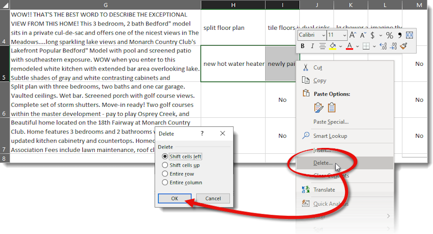Select Shift cells up radio button
Image resolution: width=433 pixels, height=234 pixels.
point(165,165)
